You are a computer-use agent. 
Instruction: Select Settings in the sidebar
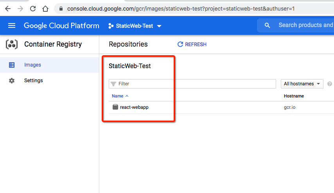pos(34,81)
